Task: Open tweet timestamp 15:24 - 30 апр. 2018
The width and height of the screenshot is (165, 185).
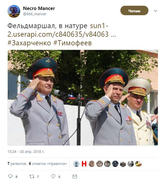Action: click(x=26, y=151)
